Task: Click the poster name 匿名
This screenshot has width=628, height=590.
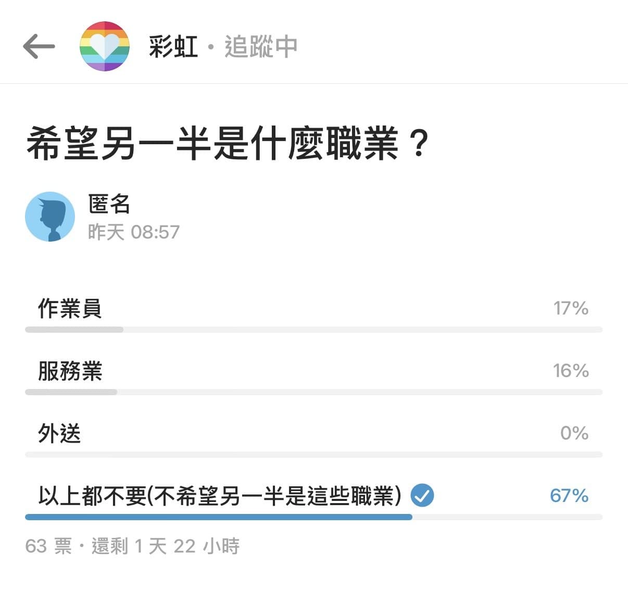Action: tap(109, 204)
